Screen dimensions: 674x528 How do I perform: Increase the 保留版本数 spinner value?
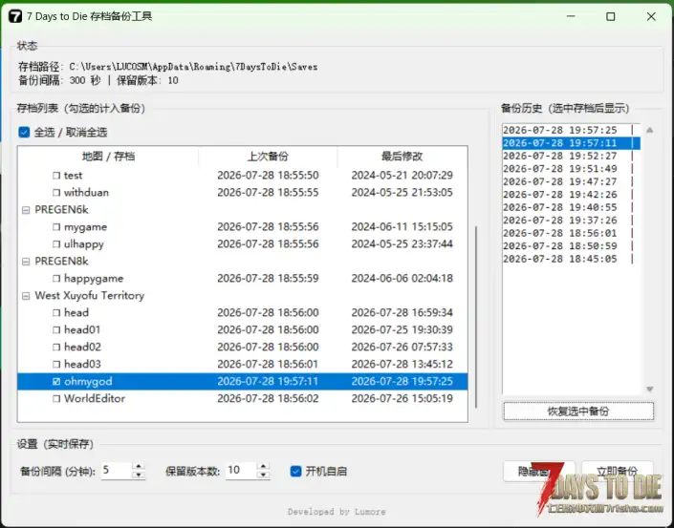(x=263, y=467)
